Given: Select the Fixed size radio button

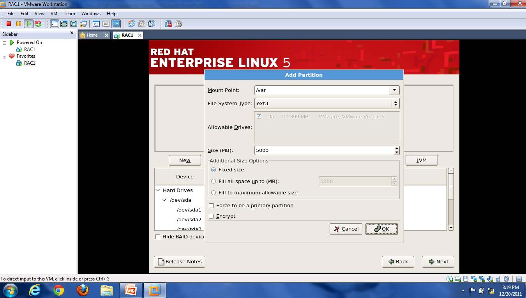Looking at the screenshot, I should (x=214, y=170).
